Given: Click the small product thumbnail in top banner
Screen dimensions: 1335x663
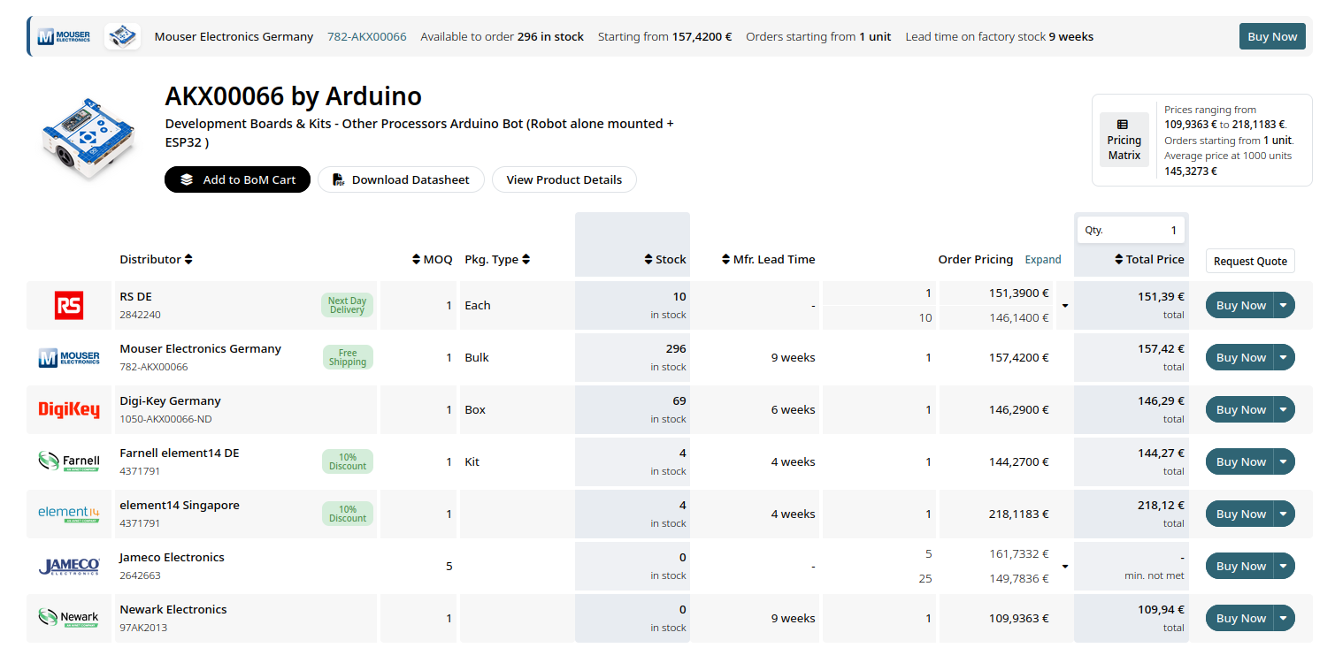Looking at the screenshot, I should (122, 36).
